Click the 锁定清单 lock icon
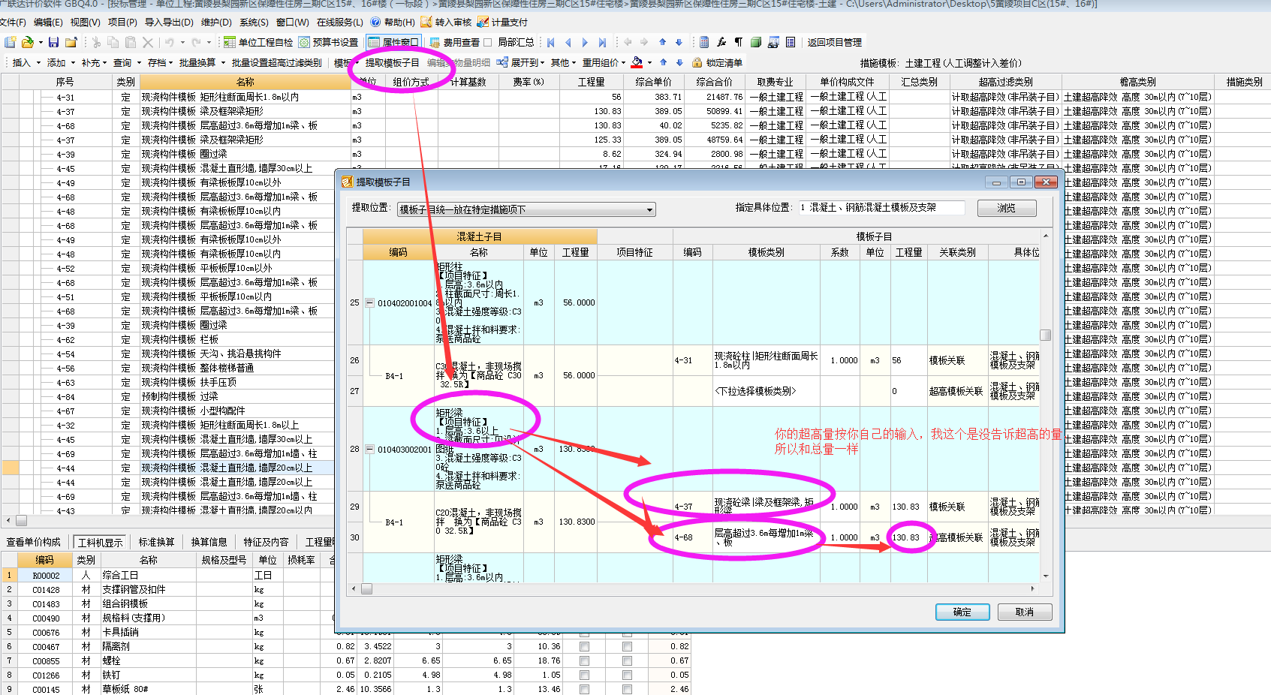The width and height of the screenshot is (1271, 695). [697, 62]
